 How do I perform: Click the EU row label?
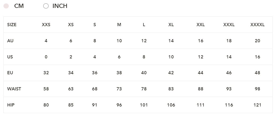(x=10, y=73)
